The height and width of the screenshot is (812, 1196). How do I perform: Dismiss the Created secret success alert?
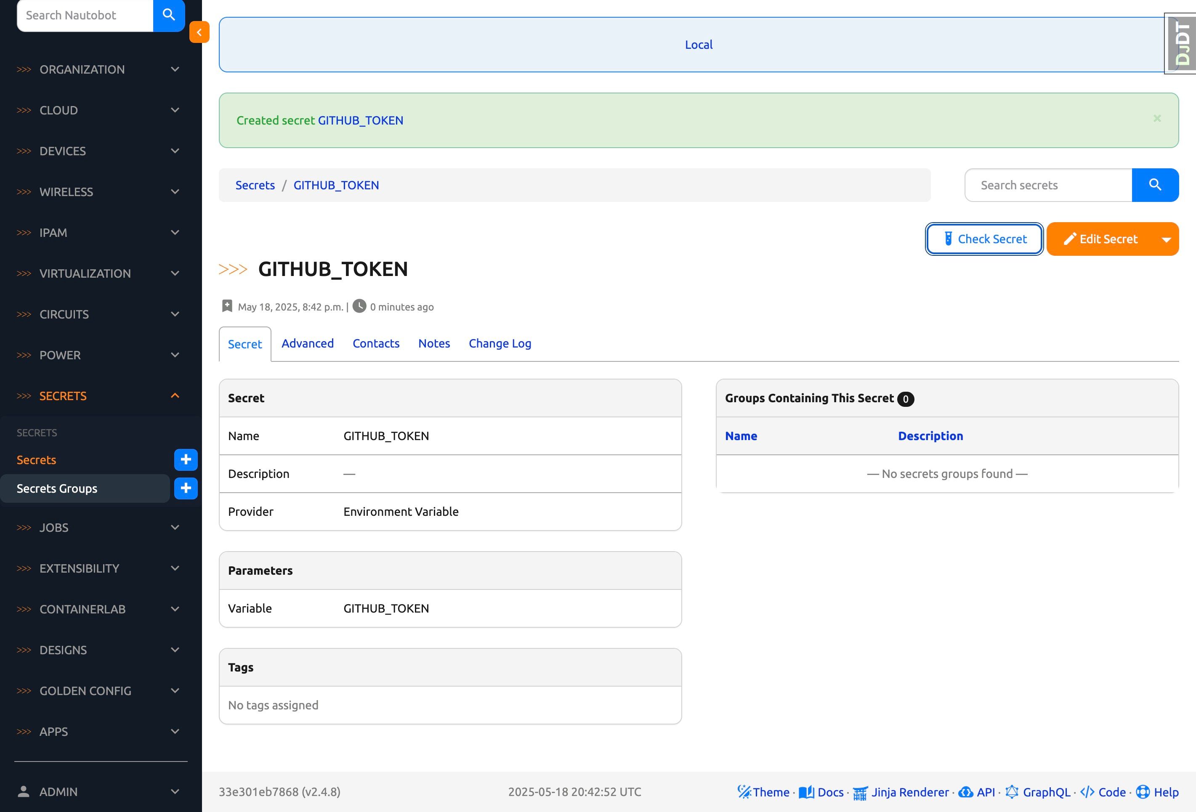1157,118
